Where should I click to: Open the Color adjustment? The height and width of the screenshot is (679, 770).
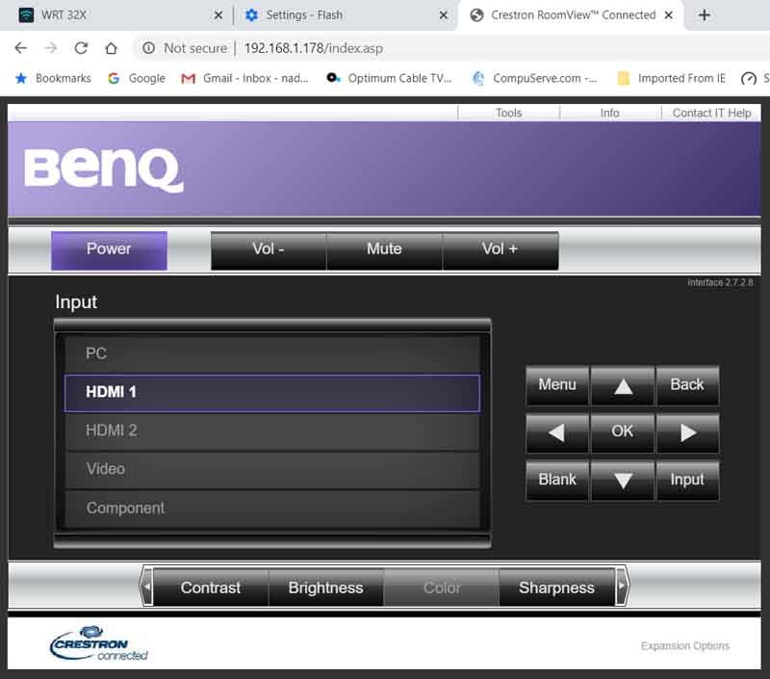pyautogui.click(x=442, y=588)
